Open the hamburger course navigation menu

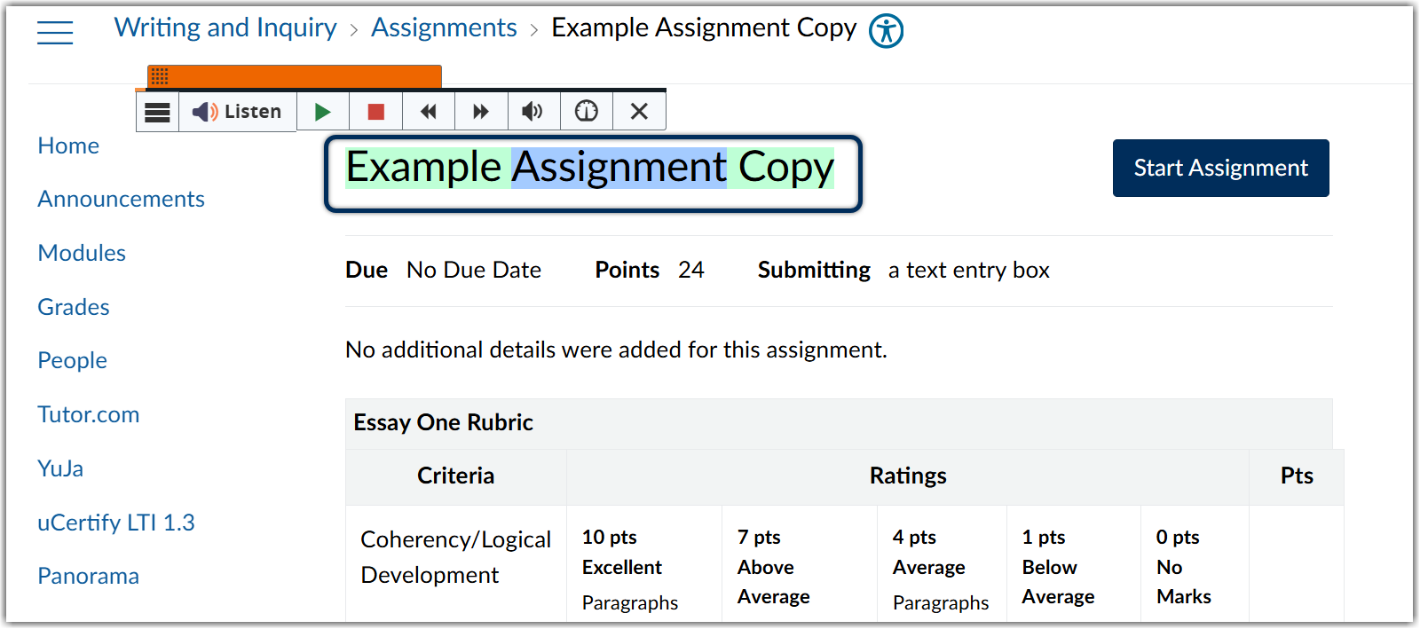tap(55, 33)
